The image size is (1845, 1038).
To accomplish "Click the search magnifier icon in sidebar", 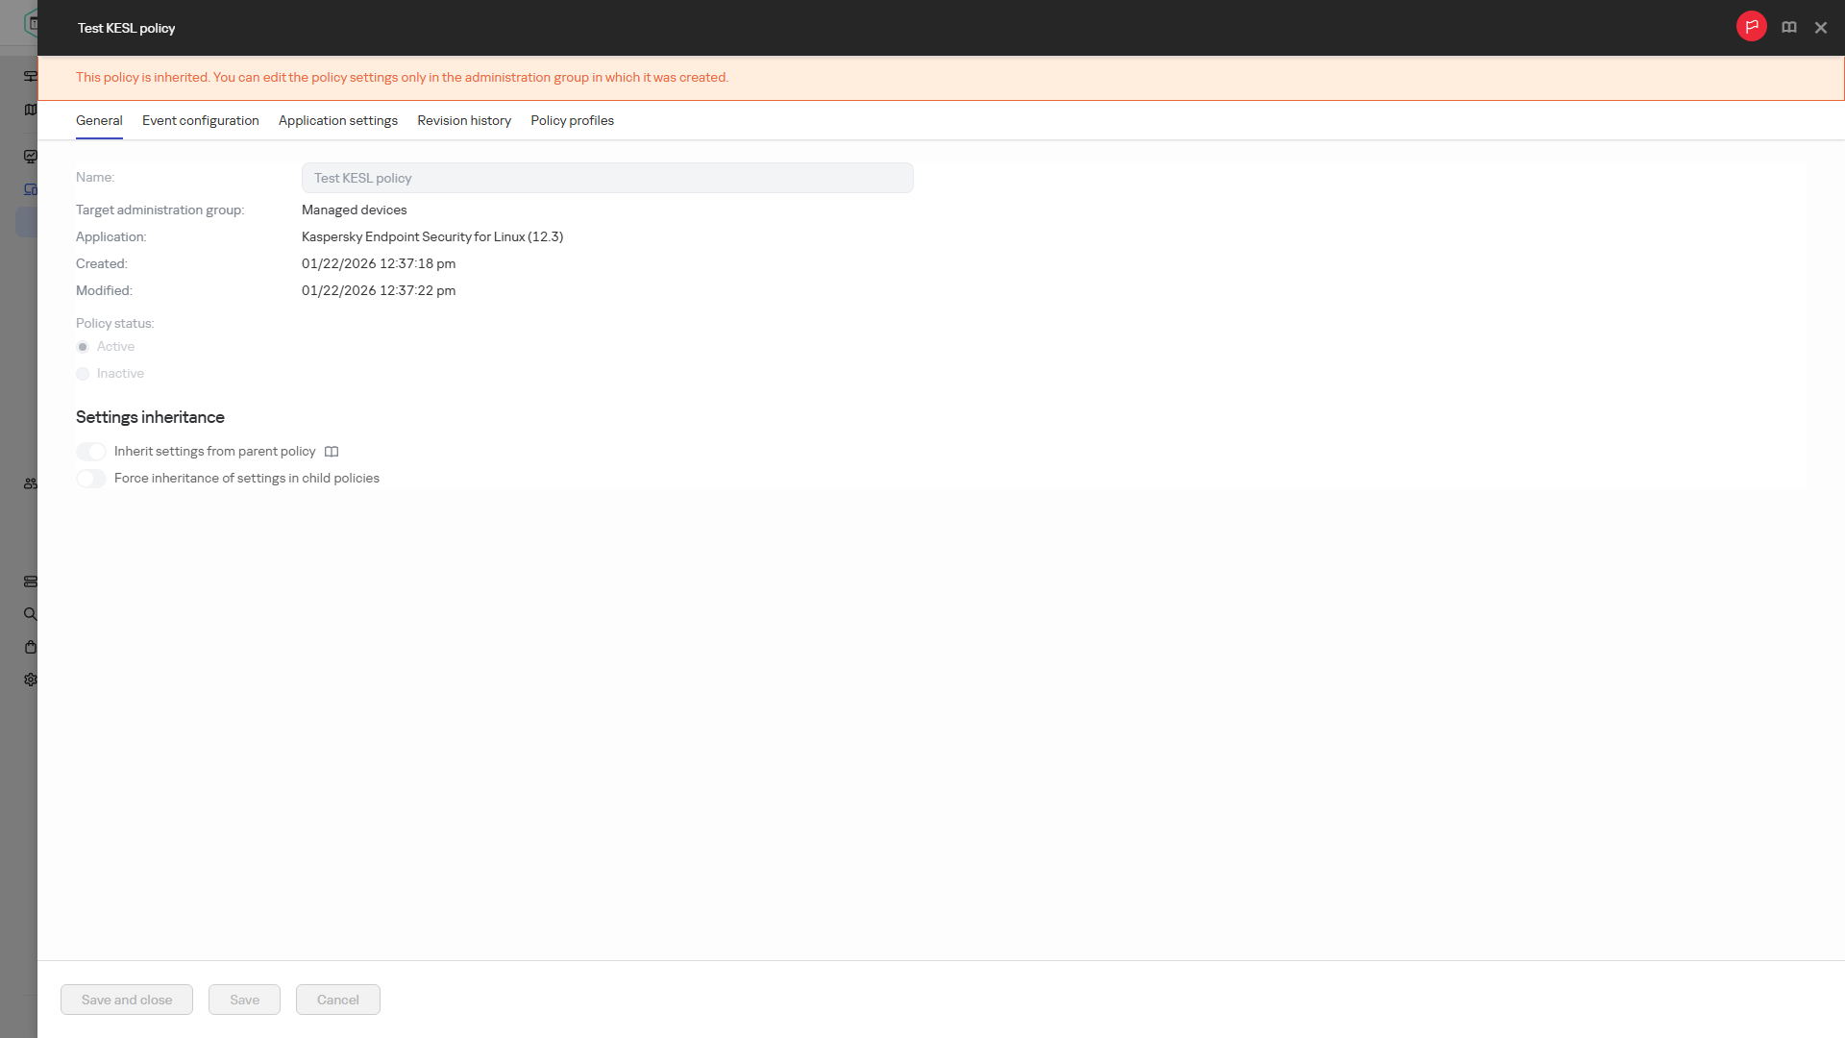I will (x=31, y=614).
